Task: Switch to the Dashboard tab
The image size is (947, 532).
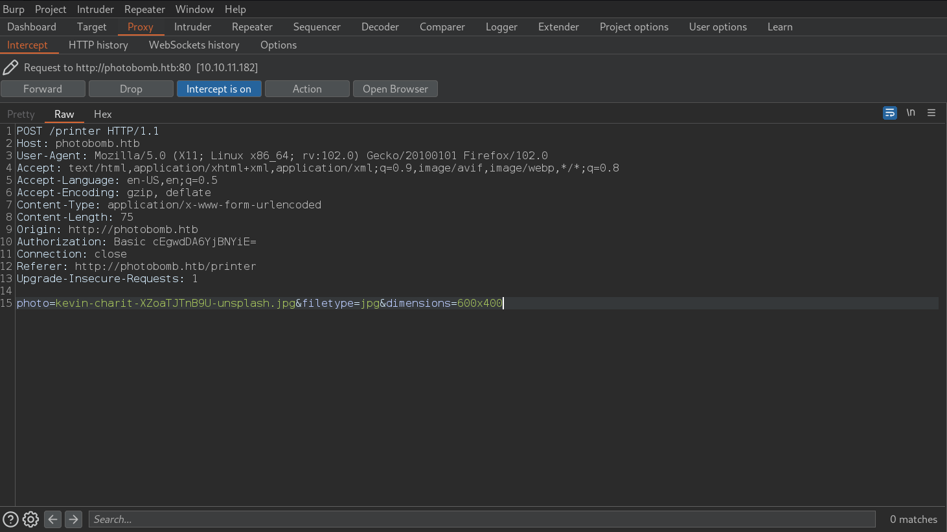Action: 32,27
